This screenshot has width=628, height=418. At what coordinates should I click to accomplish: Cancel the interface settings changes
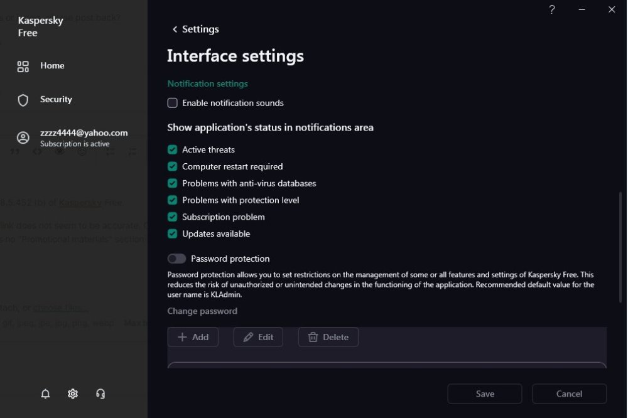pos(569,394)
